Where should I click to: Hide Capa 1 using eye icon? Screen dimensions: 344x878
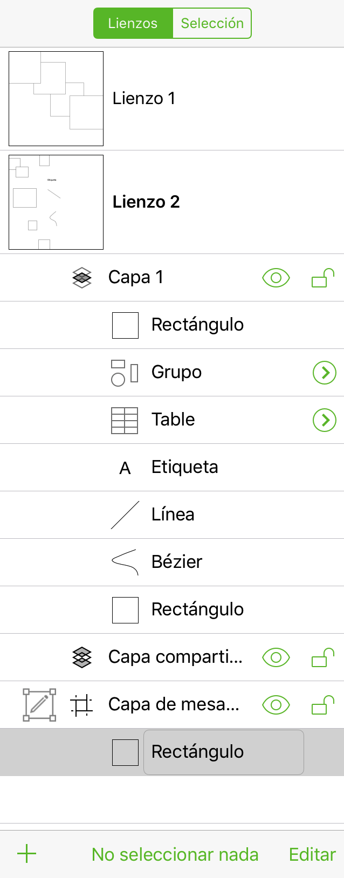[276, 278]
